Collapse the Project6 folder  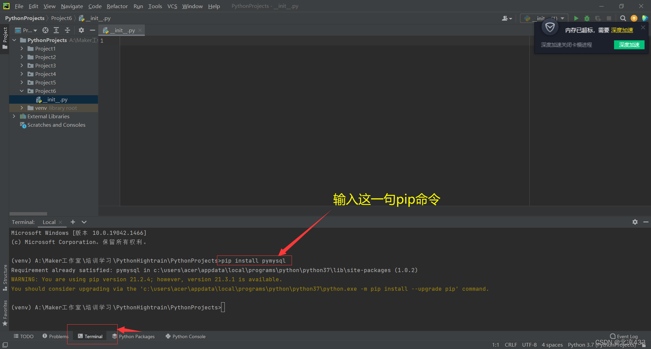click(21, 91)
